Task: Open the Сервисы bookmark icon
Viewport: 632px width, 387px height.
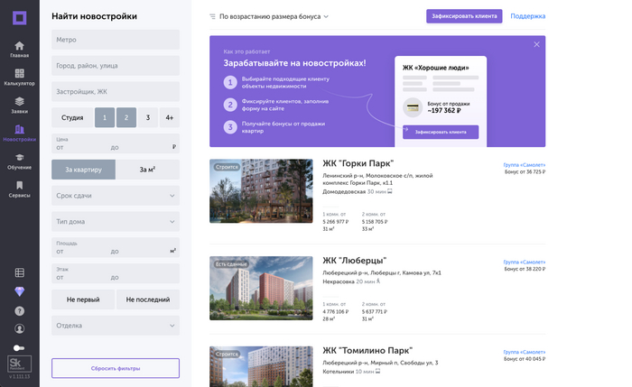Action: point(19,189)
